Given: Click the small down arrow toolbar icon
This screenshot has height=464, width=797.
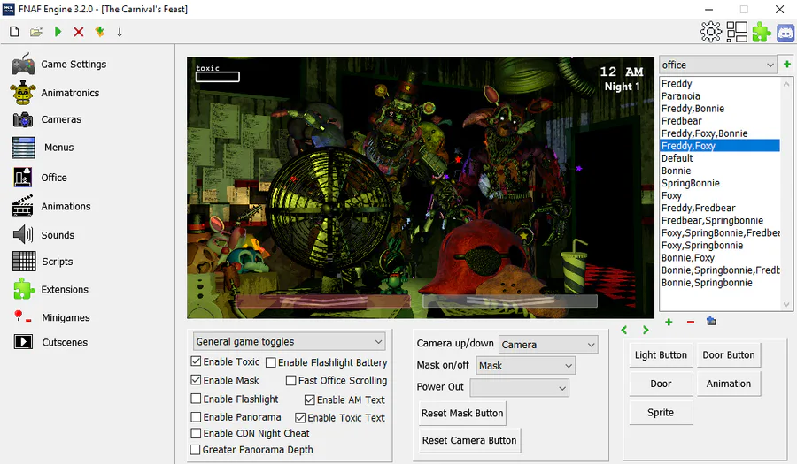Looking at the screenshot, I should [x=120, y=33].
